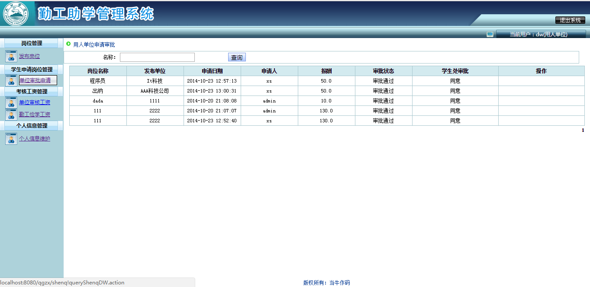Image resolution: width=590 pixels, height=287 pixels.
Task: Click the It科技 unit cell
Action: pos(155,81)
